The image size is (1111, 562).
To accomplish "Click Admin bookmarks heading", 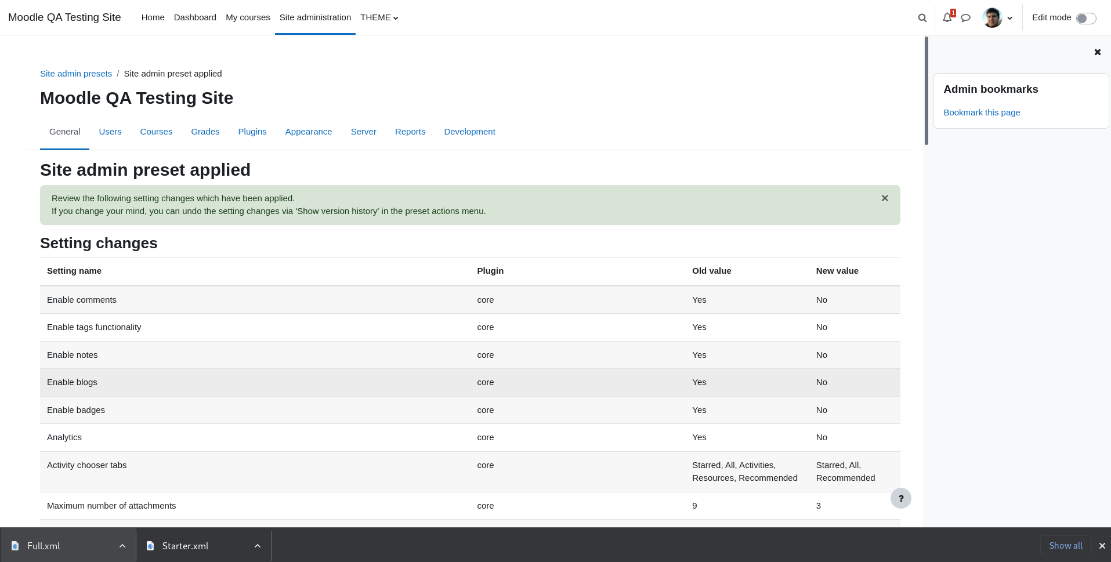I will [x=990, y=89].
